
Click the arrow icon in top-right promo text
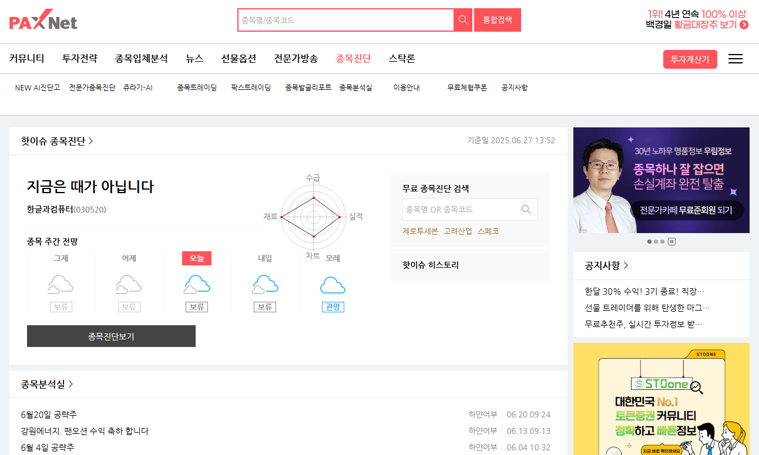[744, 25]
